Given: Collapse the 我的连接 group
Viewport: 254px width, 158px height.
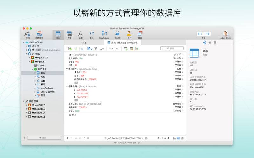Looking at the screenshot, I should (x=23, y=101).
